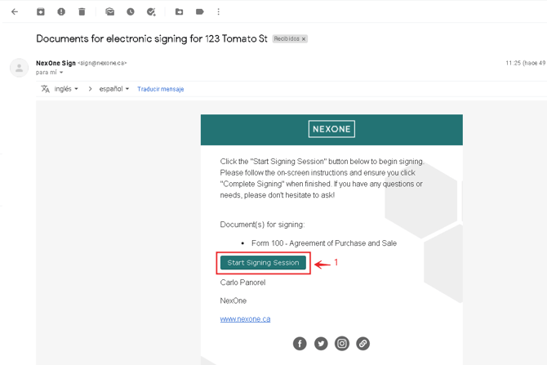Report this email as spam

61,12
